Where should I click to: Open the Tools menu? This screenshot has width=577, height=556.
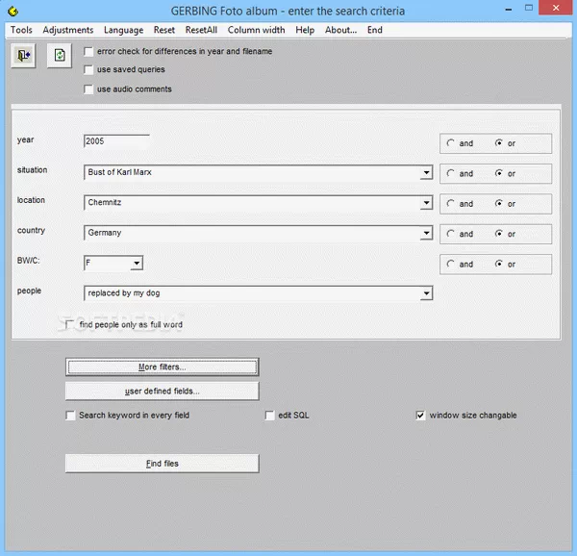pos(21,30)
